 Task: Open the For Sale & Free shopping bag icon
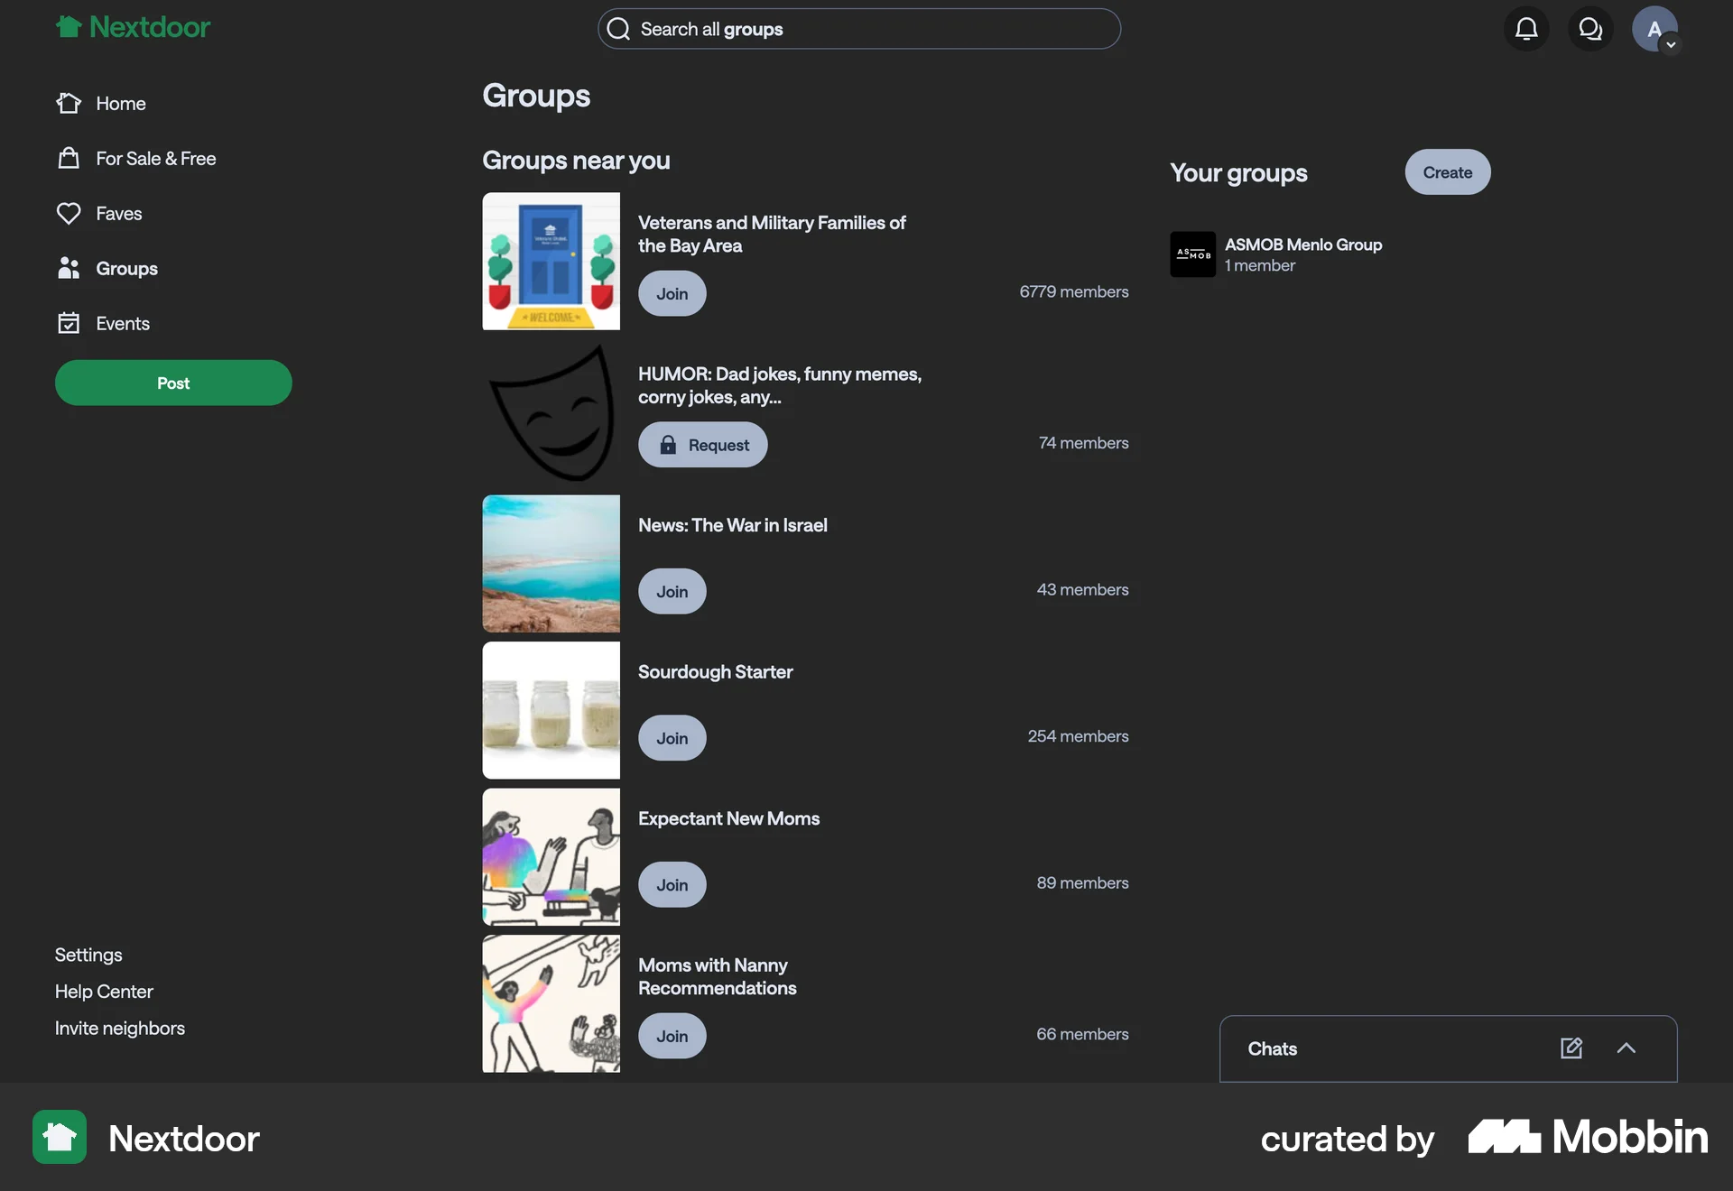[x=69, y=158]
